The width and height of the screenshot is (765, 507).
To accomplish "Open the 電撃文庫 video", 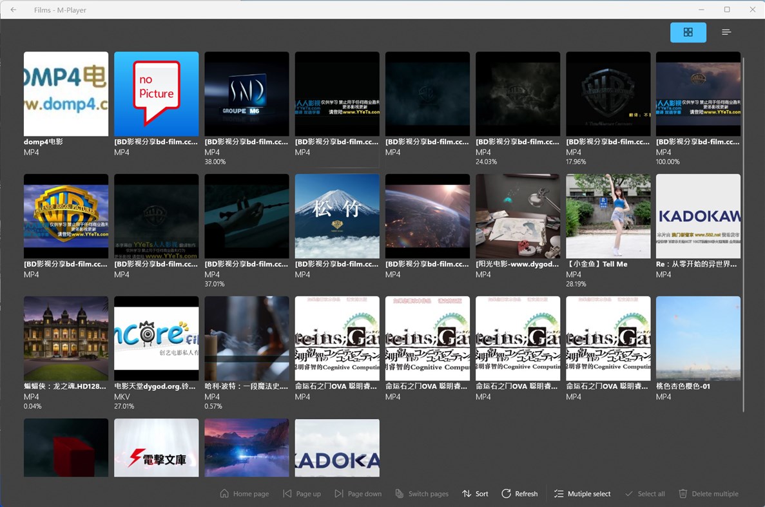I will pyautogui.click(x=156, y=447).
